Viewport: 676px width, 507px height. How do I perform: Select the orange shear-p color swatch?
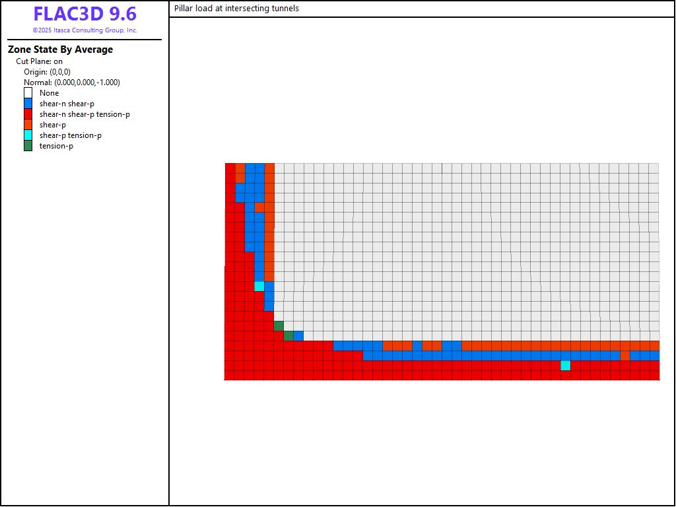click(x=28, y=125)
